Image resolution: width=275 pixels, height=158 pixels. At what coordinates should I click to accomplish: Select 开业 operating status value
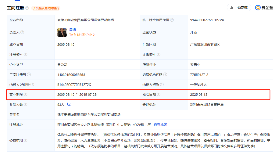pyautogui.click(x=194, y=32)
